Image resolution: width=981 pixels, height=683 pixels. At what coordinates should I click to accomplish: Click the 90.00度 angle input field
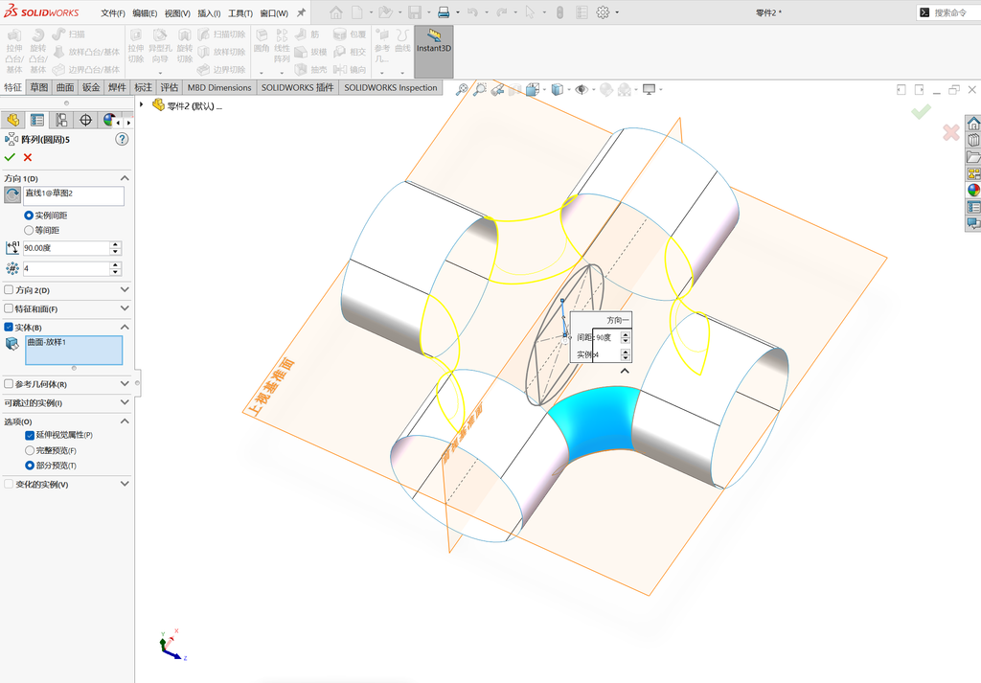pyautogui.click(x=66, y=248)
